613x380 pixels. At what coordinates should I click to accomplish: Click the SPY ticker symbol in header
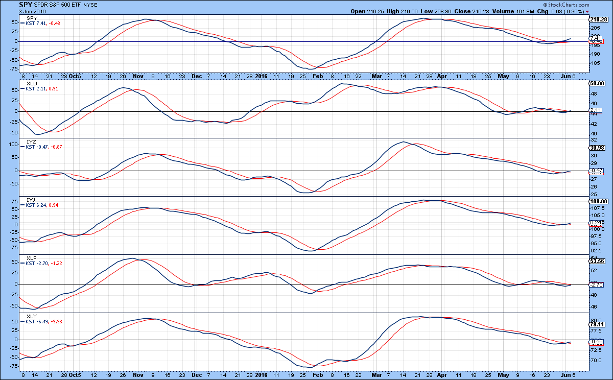(26, 5)
